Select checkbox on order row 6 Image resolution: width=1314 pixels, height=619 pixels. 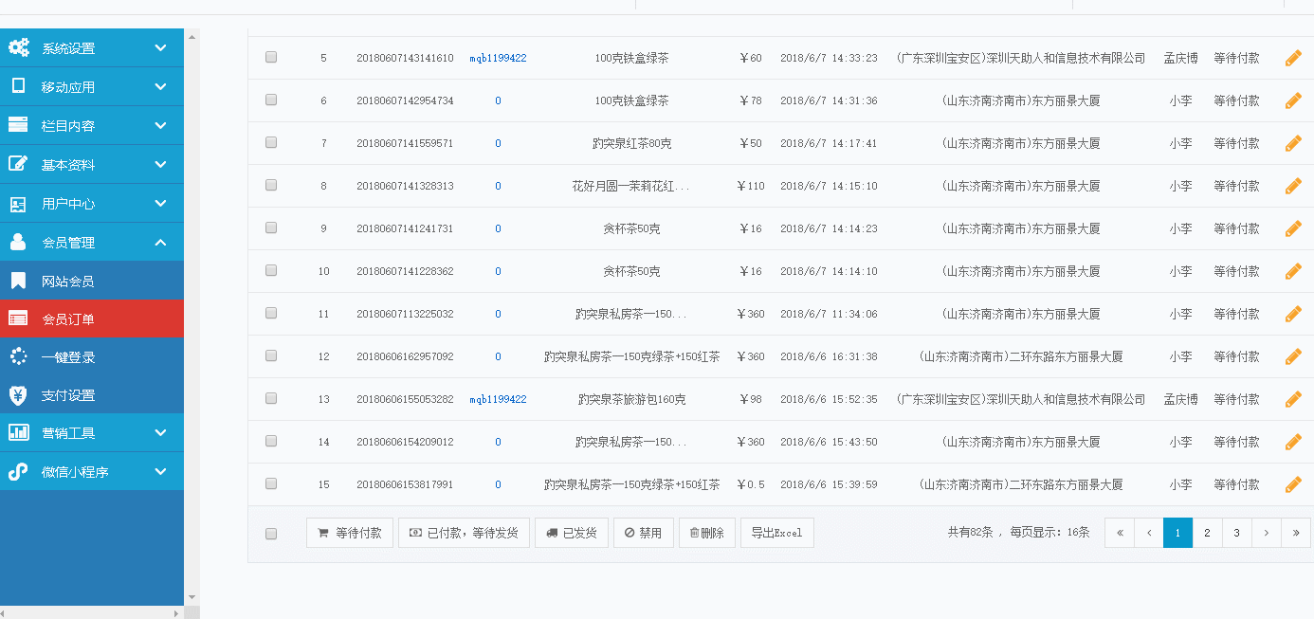[x=271, y=100]
